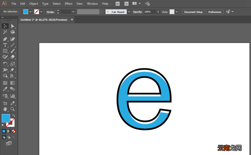Pick the Eyedropper tool
Image resolution: width=251 pixels, height=155 pixels.
point(5,89)
